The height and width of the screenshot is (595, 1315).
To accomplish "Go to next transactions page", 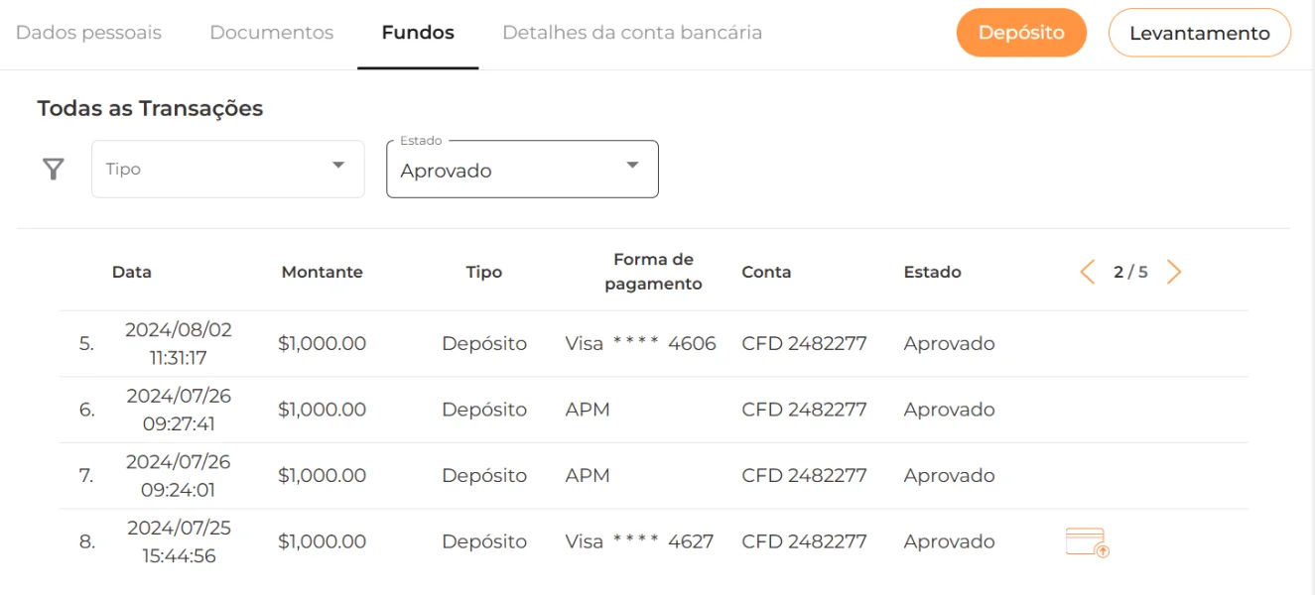I will coord(1174,272).
